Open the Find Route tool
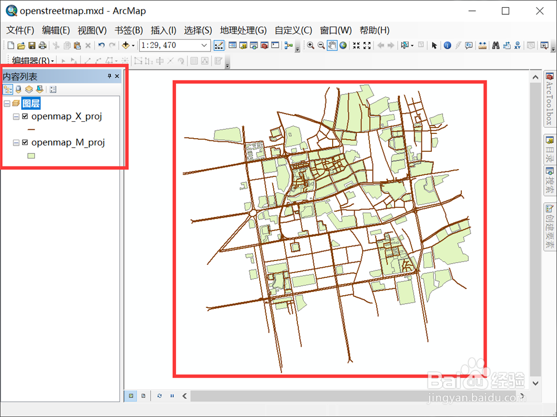 pyautogui.click(x=507, y=45)
